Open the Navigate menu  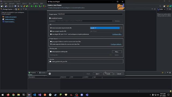click(x=12, y=4)
